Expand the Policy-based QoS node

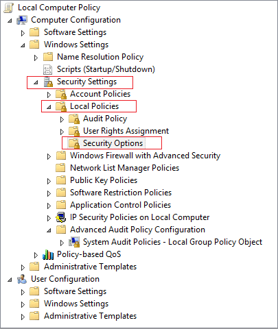[36, 255]
